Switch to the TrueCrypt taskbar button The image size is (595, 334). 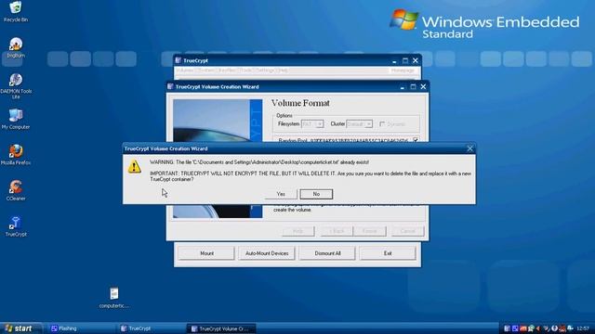[150, 328]
